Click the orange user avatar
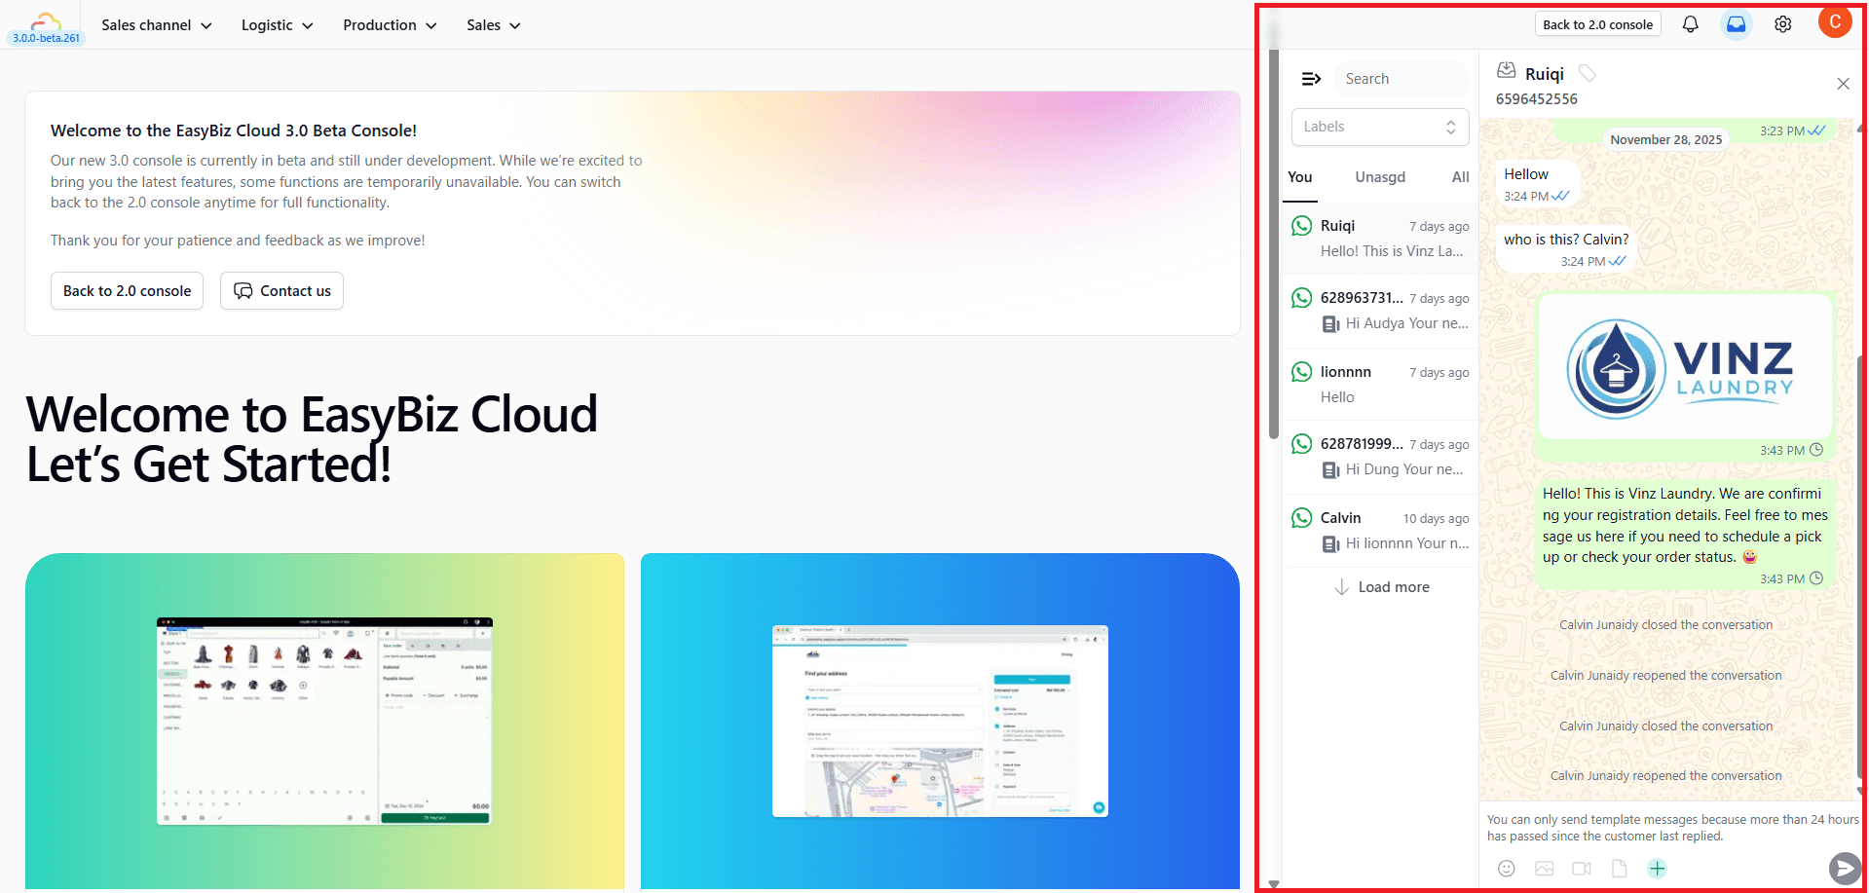The image size is (1869, 893). 1834,22
